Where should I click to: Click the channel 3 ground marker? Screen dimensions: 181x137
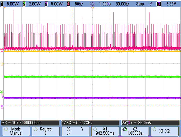pos(2,106)
